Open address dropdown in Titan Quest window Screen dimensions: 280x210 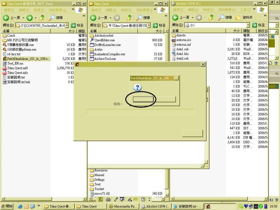149,25
